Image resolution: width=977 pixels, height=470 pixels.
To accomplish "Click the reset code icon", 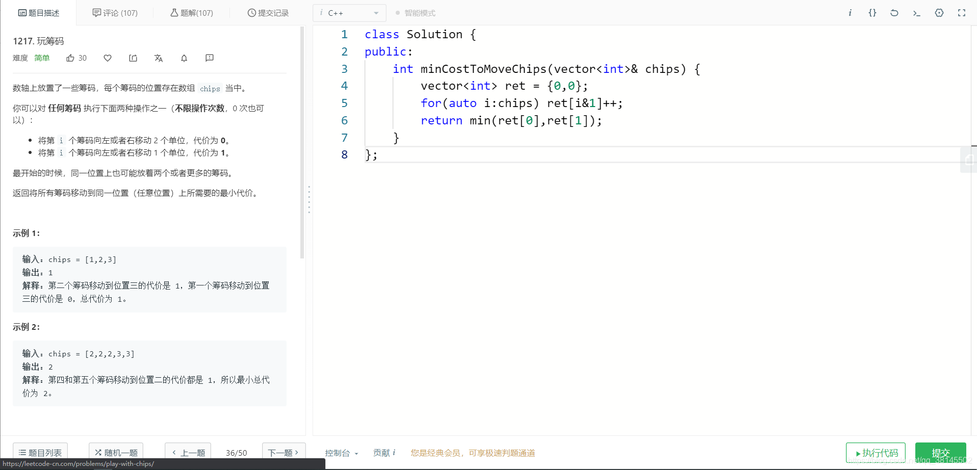I will [894, 13].
